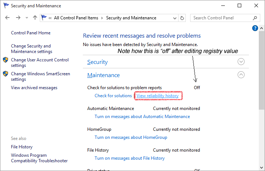This screenshot has width=265, height=171.
Task: Click the Forward navigation arrow
Action: pos(18,18)
